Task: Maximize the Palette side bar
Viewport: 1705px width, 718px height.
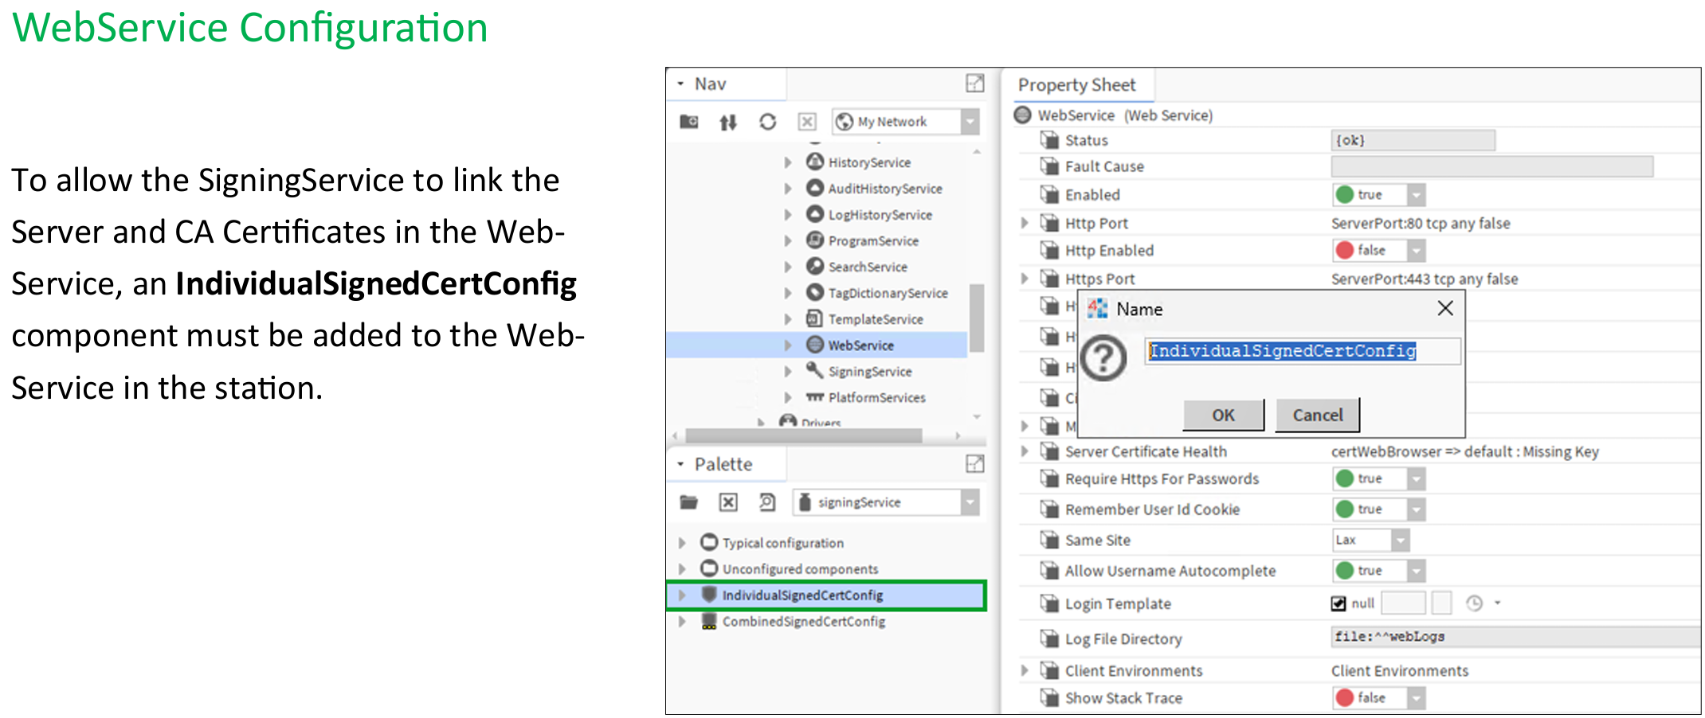Action: point(975,463)
